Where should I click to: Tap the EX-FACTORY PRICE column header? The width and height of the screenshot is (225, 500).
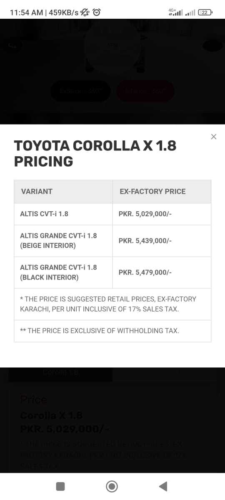click(162, 192)
